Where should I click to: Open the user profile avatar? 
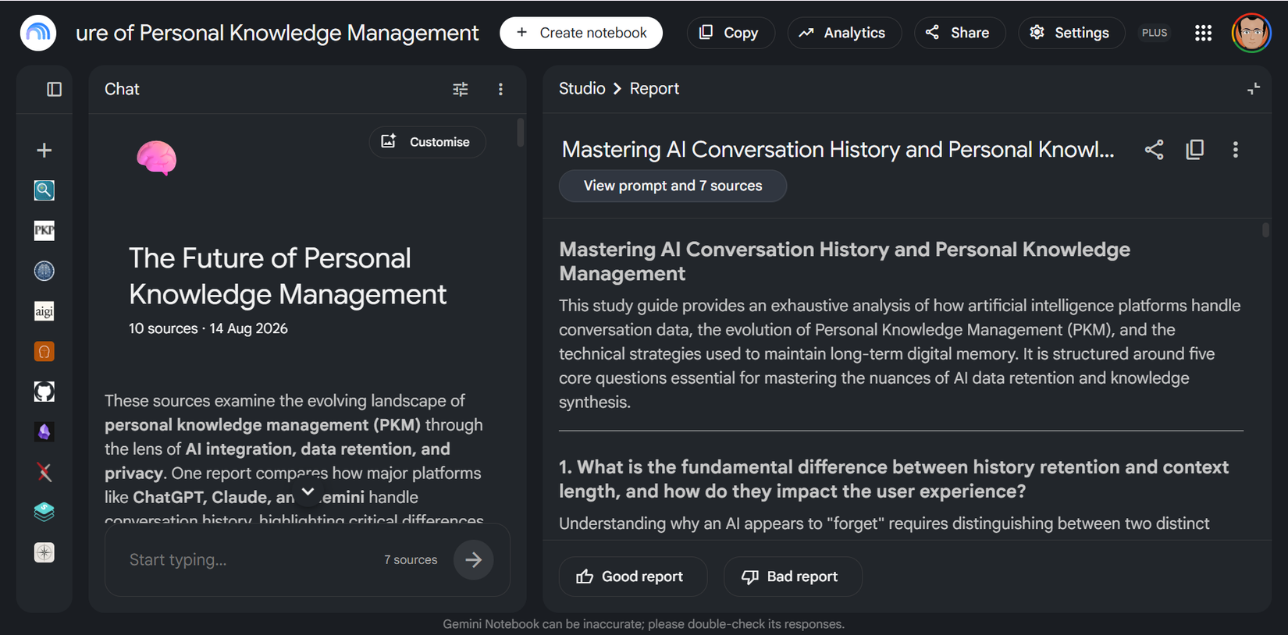(x=1251, y=33)
